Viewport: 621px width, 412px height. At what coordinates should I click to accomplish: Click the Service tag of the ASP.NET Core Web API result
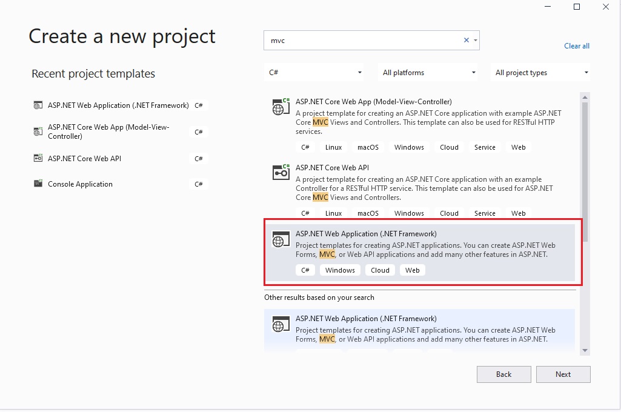pos(485,213)
